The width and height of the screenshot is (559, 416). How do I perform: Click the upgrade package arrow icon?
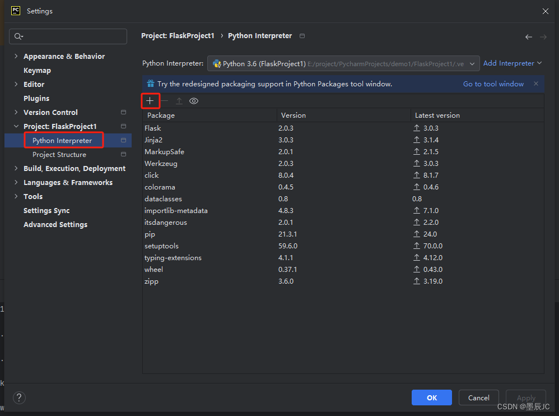pyautogui.click(x=179, y=101)
